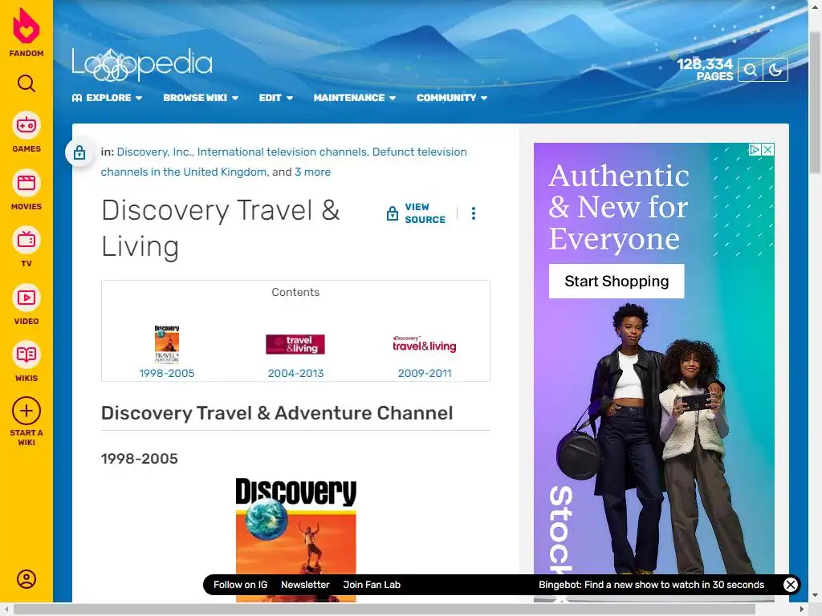Open the large Discovery logo image

295,540
